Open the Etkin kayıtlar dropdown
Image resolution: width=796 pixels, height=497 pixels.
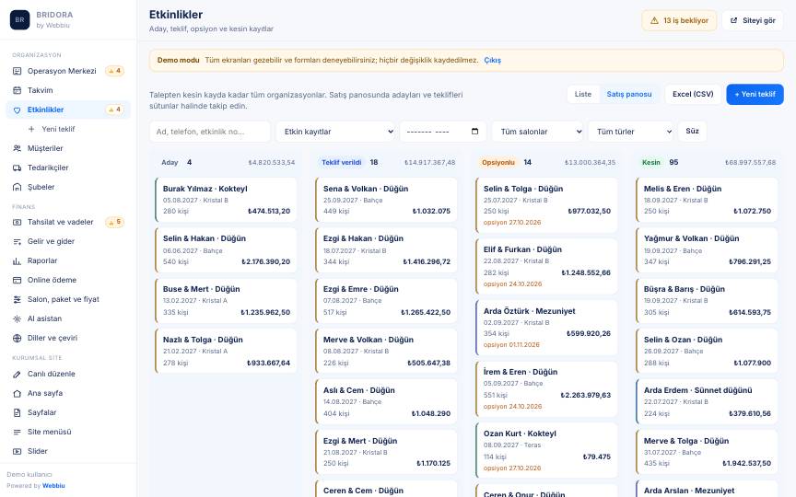[x=337, y=132]
